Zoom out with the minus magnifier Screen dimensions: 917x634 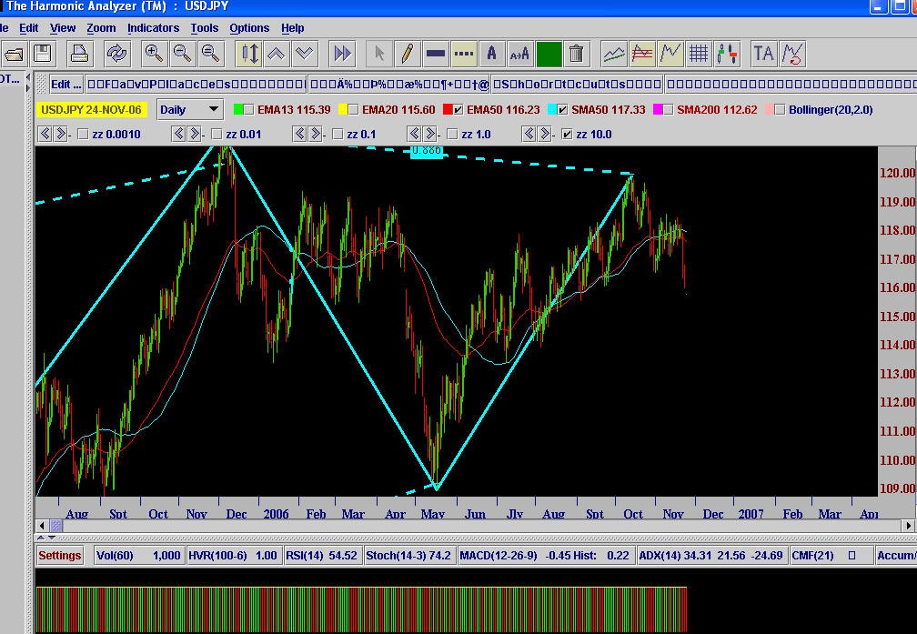coord(183,55)
